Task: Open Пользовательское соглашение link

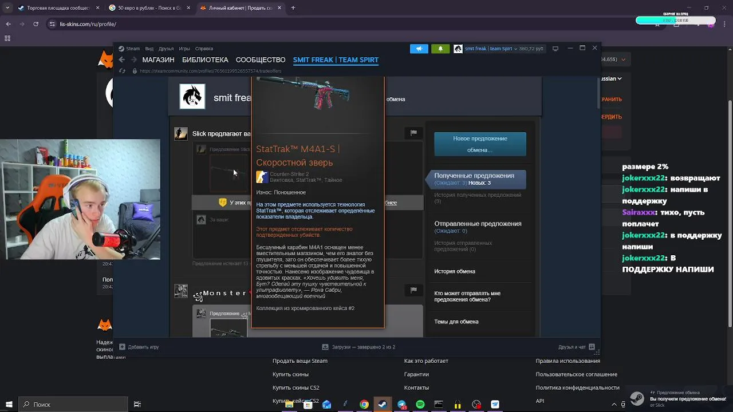Action: (x=577, y=374)
